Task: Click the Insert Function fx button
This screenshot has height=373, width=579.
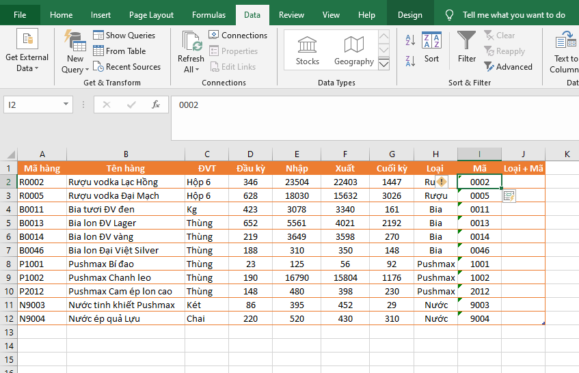Action: 156,105
